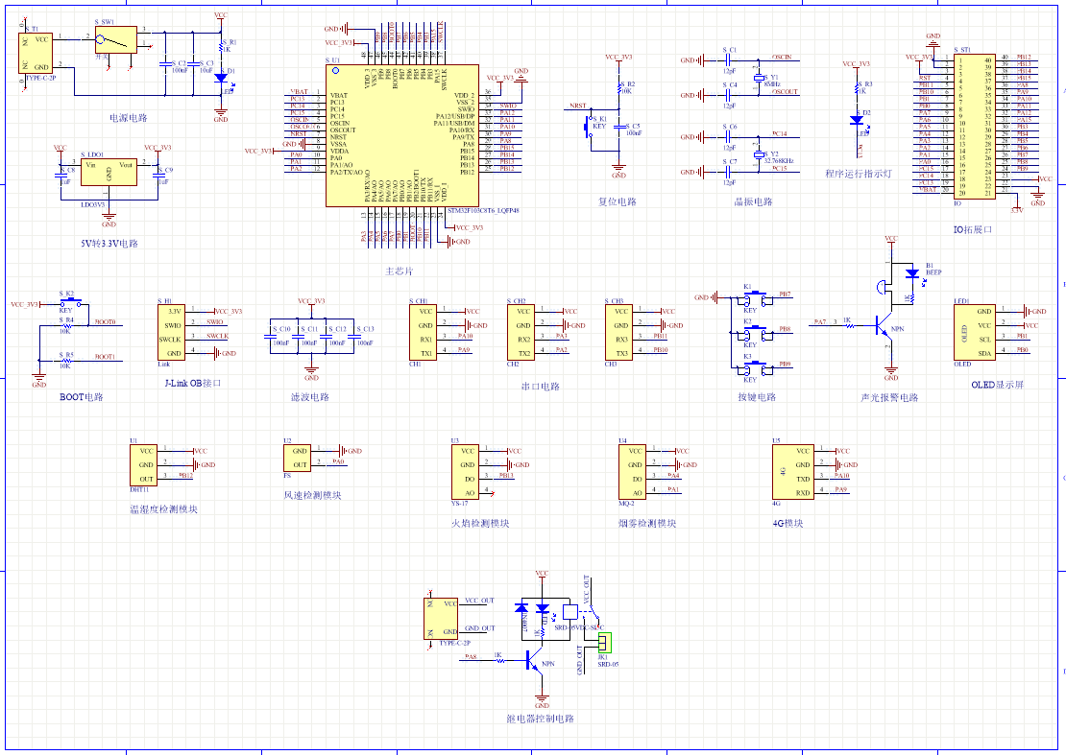Click the S_CH1 serial connector block

(423, 332)
